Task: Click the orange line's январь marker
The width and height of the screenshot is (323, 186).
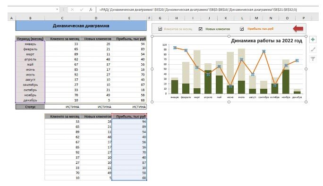Action: point(175,48)
